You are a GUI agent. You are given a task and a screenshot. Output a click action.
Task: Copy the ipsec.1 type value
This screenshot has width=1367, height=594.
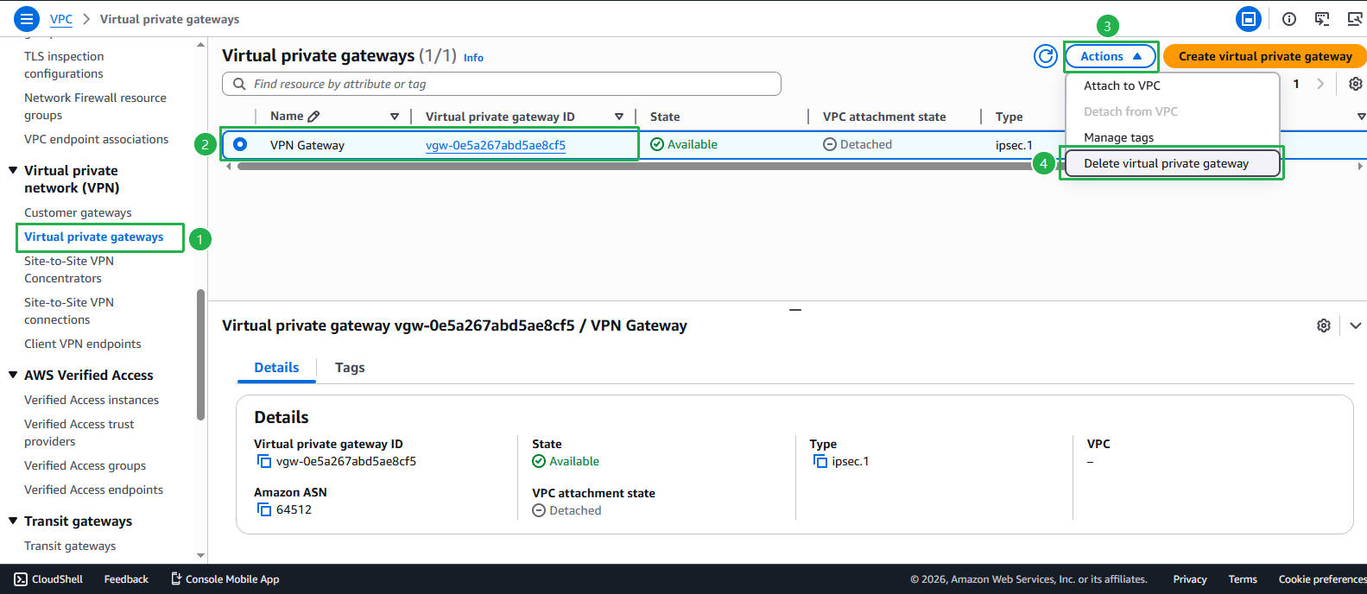(x=820, y=462)
